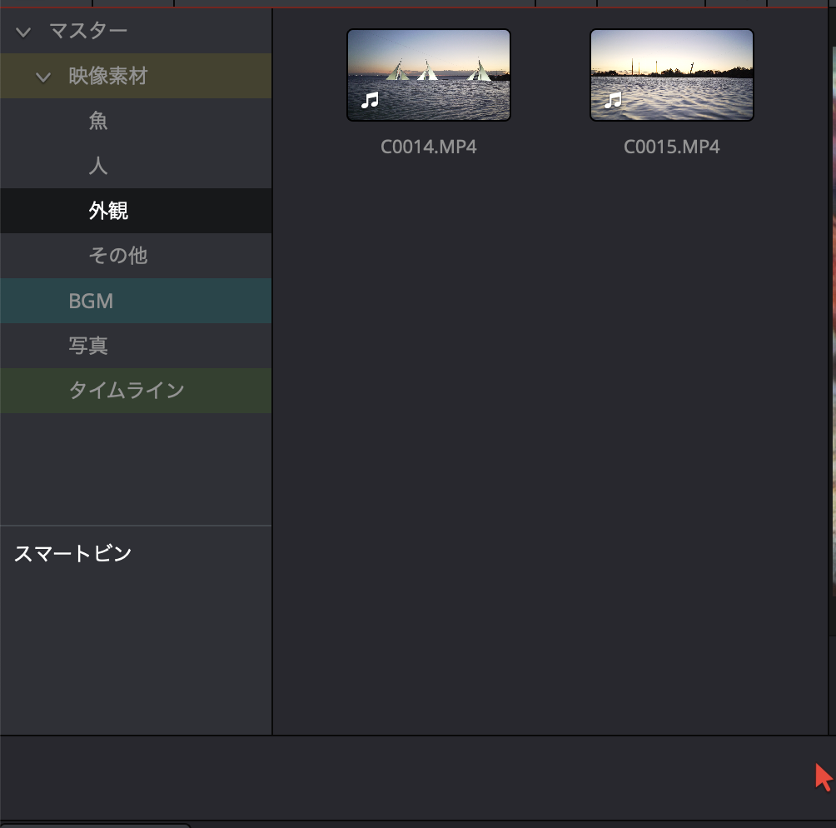Select the 魚 bin

click(x=98, y=122)
